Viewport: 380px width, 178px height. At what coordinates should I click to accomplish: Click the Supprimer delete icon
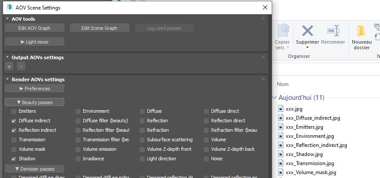[x=307, y=30]
